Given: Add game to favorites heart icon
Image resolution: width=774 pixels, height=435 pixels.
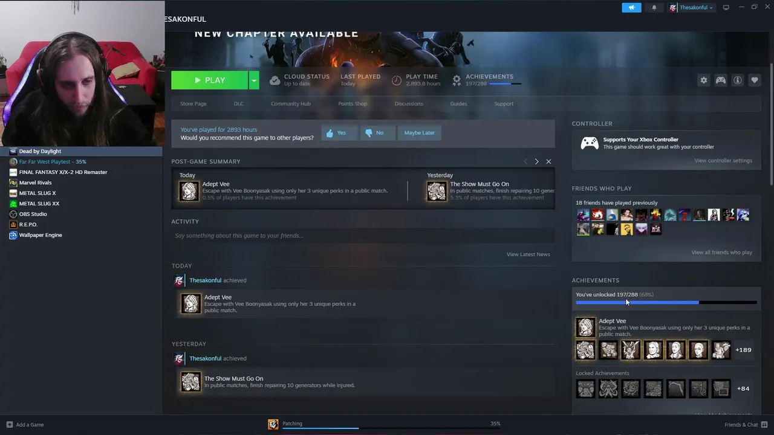Looking at the screenshot, I should (x=754, y=80).
